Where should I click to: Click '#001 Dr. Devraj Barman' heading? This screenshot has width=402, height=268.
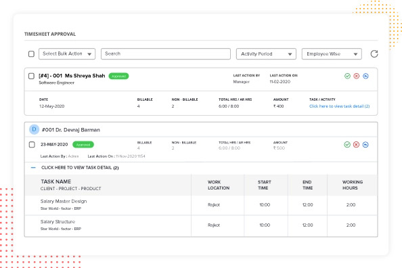click(x=71, y=130)
